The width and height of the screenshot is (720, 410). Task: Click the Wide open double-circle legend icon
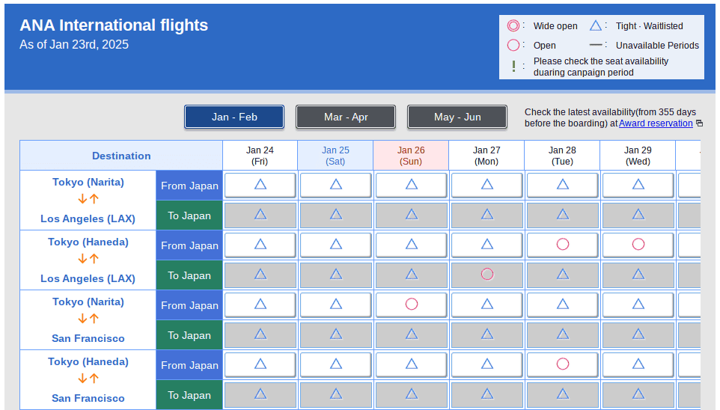click(x=513, y=25)
